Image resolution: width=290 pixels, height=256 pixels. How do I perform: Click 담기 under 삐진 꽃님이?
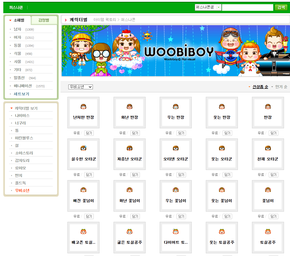[x=89, y=216]
